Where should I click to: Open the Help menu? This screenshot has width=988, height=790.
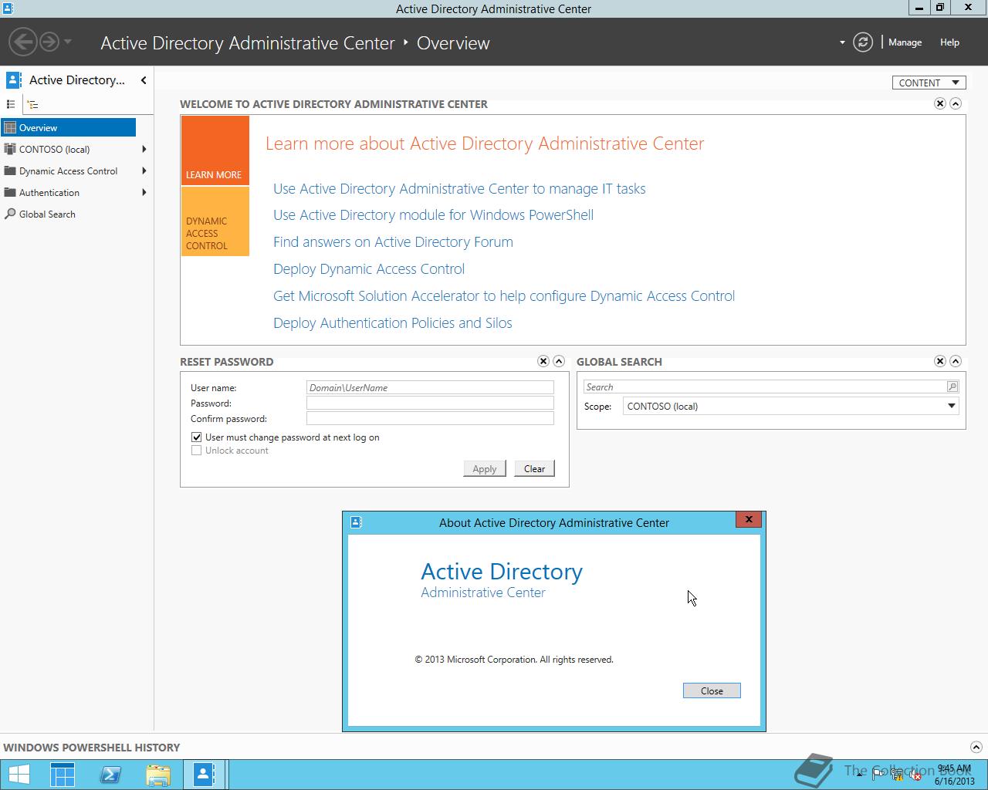pos(949,42)
